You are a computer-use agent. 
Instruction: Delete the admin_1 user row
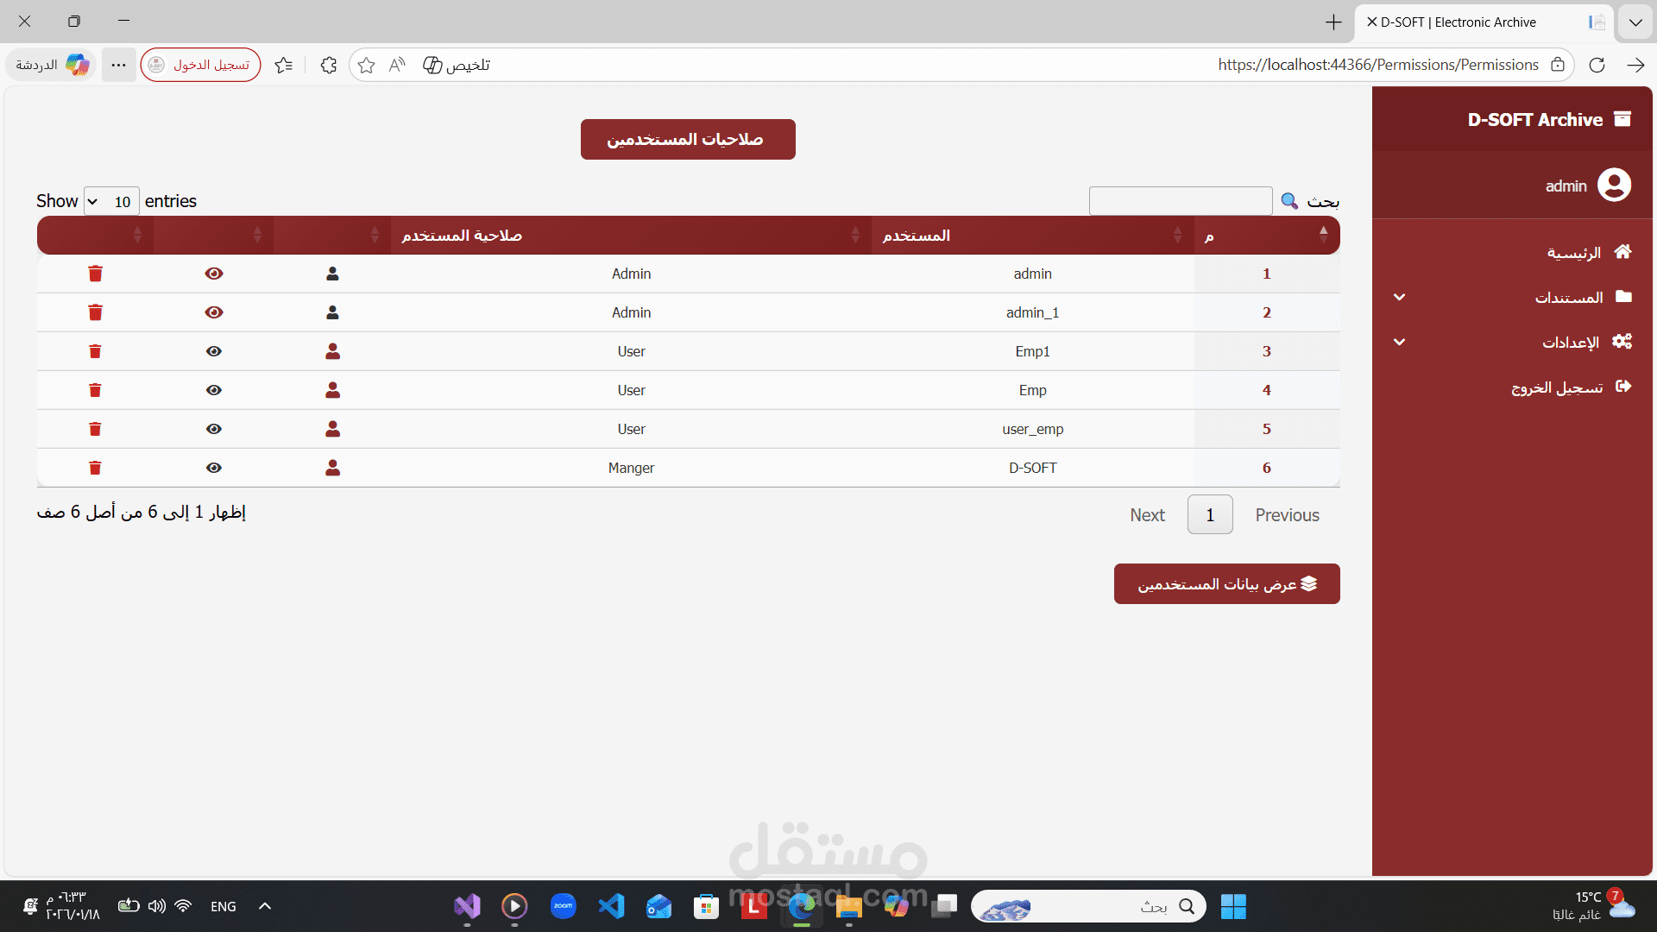95,312
